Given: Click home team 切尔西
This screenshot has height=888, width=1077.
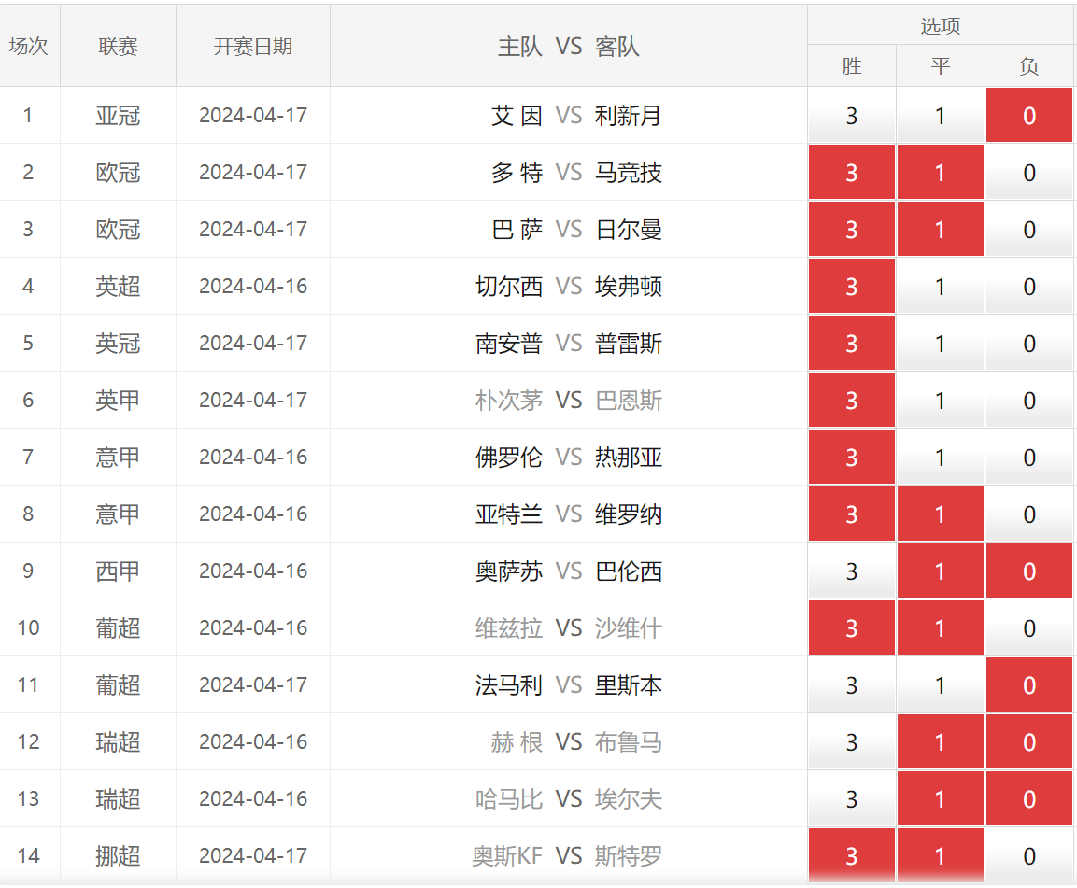Looking at the screenshot, I should pyautogui.click(x=509, y=287).
